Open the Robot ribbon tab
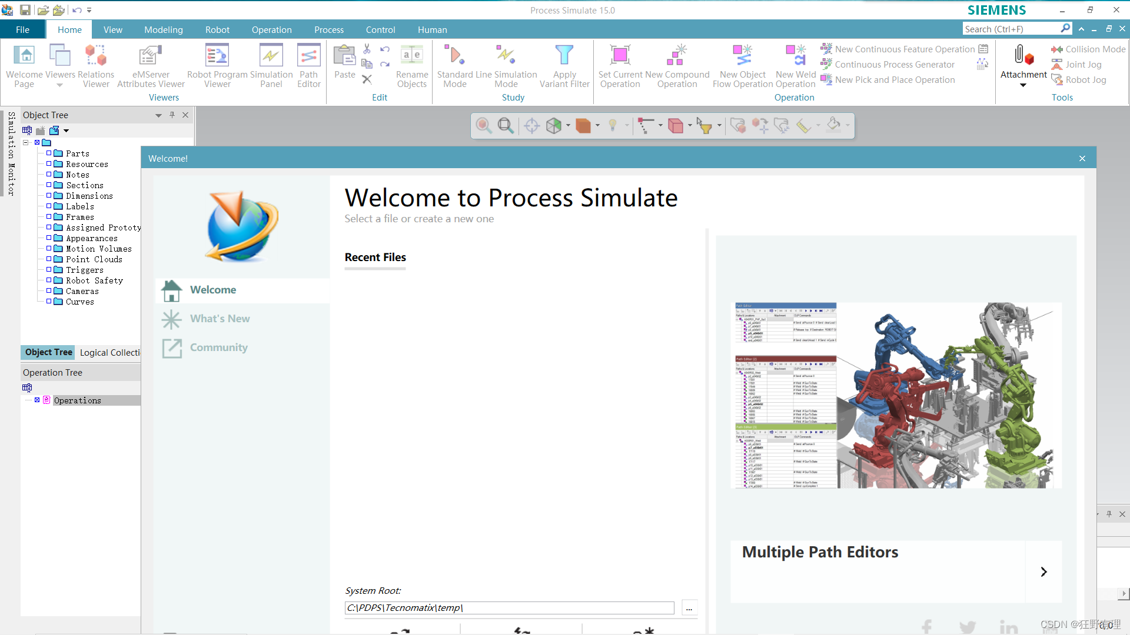The width and height of the screenshot is (1130, 635). coord(217,29)
